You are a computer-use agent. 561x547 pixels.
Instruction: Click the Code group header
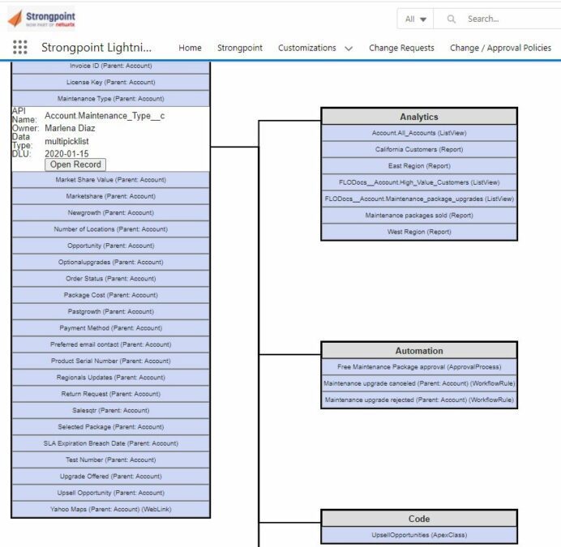click(x=419, y=519)
